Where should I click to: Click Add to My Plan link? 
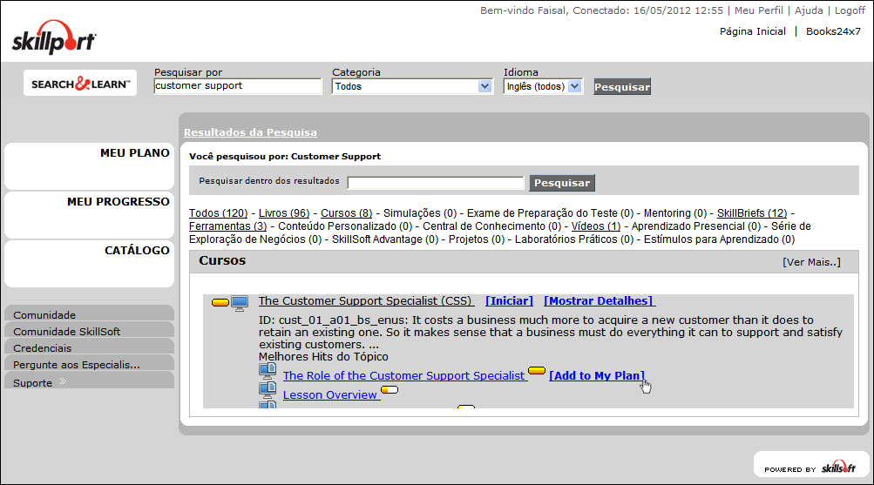(596, 376)
